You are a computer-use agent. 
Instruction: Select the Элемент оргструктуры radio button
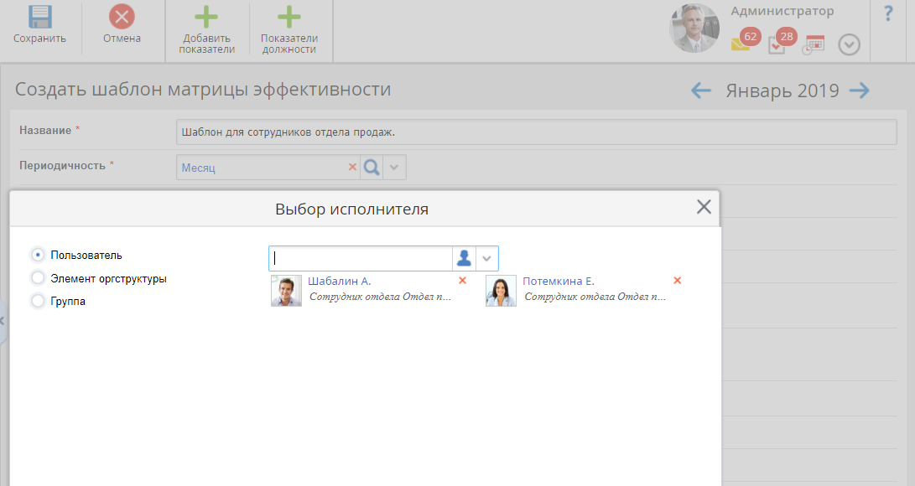pos(38,278)
